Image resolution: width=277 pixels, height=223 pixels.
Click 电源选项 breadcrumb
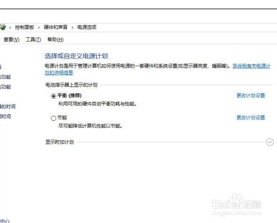(87, 27)
